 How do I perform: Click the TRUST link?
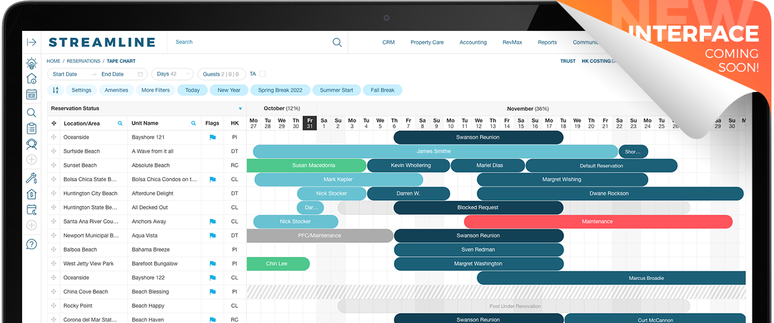[568, 61]
